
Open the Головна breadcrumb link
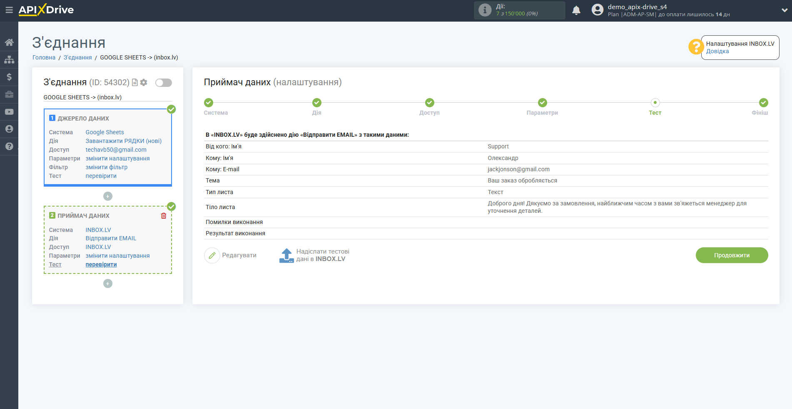point(44,57)
